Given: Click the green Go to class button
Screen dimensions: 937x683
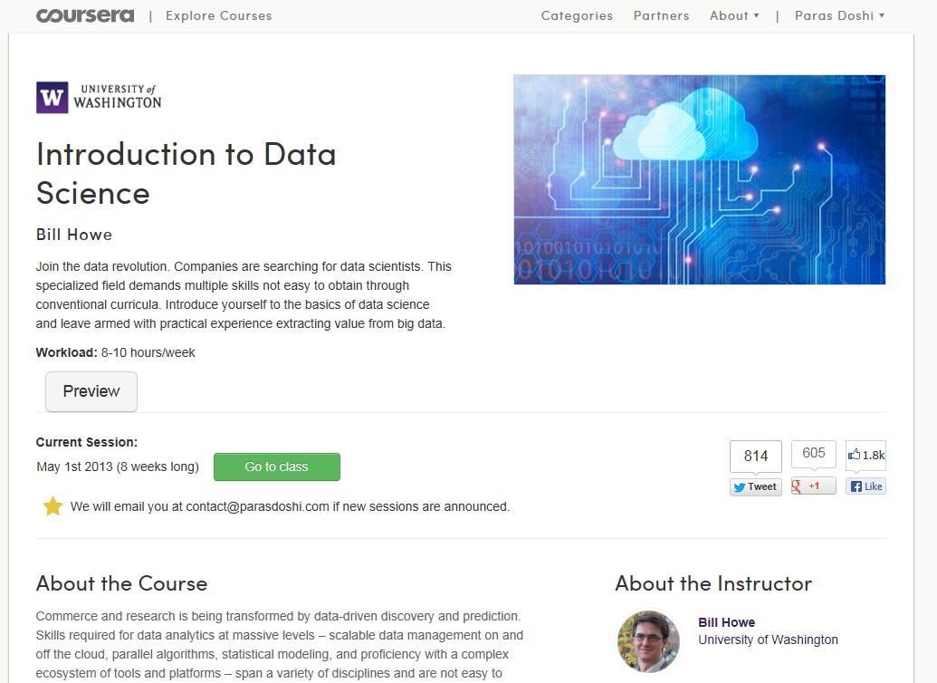Looking at the screenshot, I should coord(277,467).
